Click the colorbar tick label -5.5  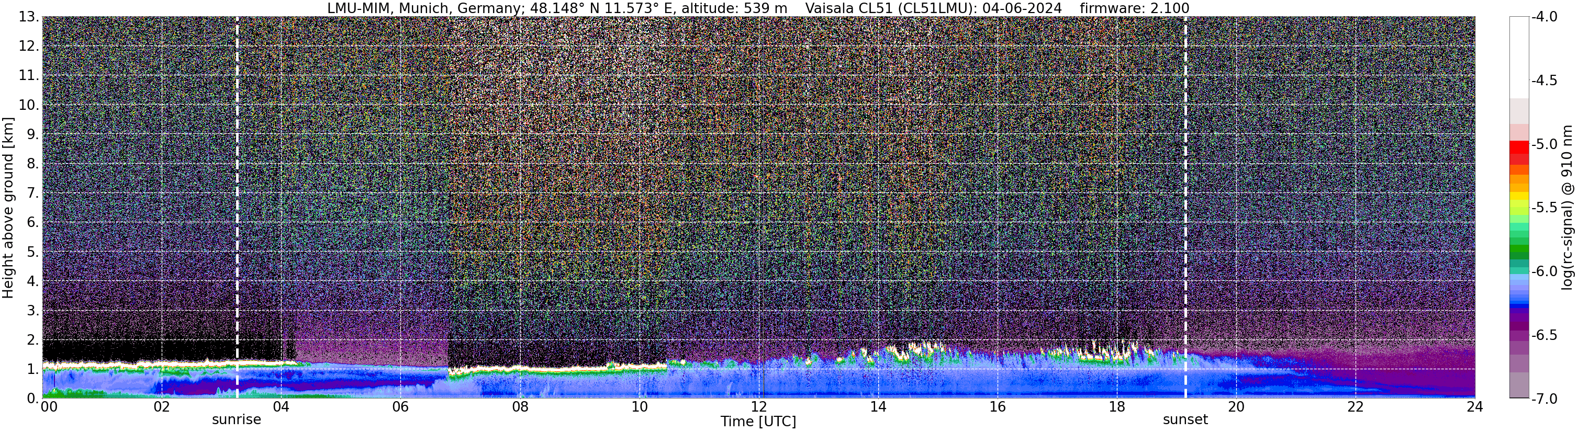1545,208
